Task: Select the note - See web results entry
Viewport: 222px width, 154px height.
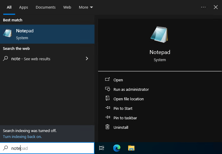Action: pos(47,58)
